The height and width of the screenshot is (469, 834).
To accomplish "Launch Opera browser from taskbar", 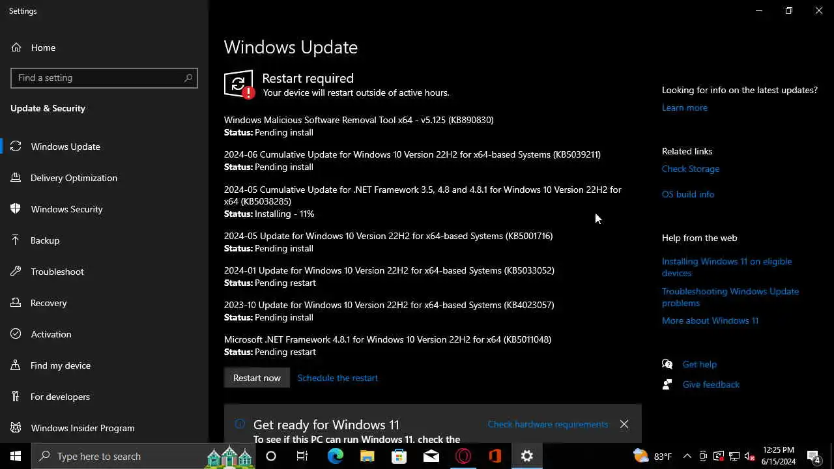I will point(463,456).
